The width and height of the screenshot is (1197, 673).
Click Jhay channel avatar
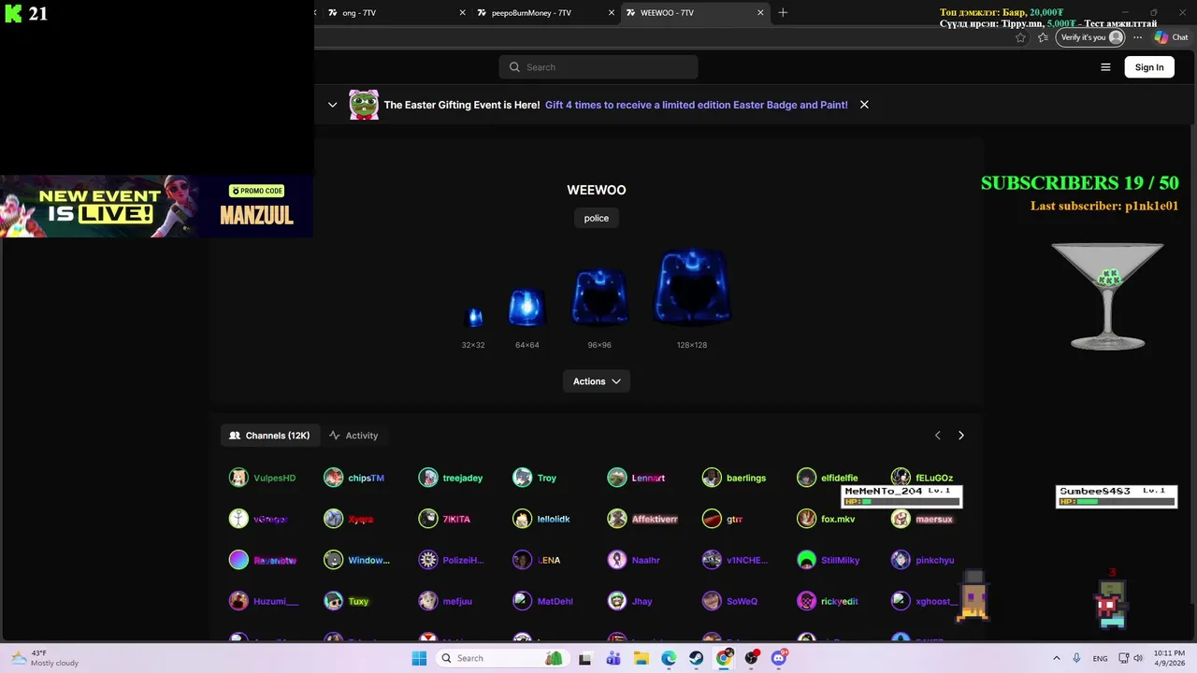coord(616,601)
